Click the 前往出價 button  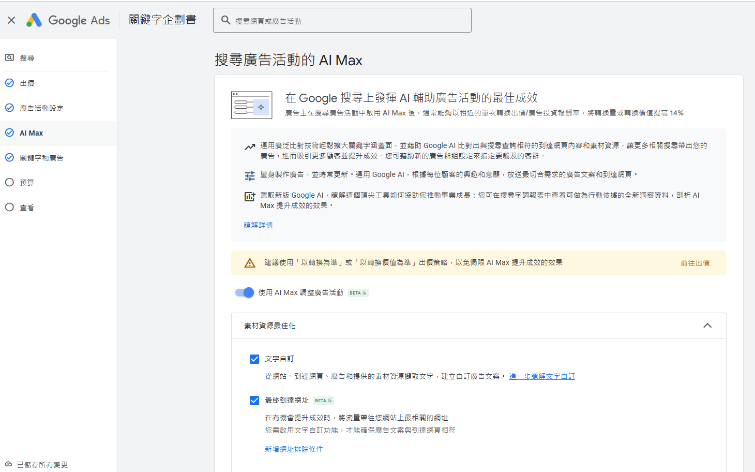695,263
